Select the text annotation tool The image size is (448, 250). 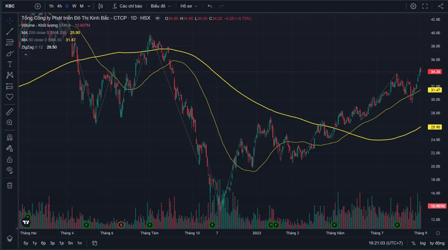pos(10,64)
